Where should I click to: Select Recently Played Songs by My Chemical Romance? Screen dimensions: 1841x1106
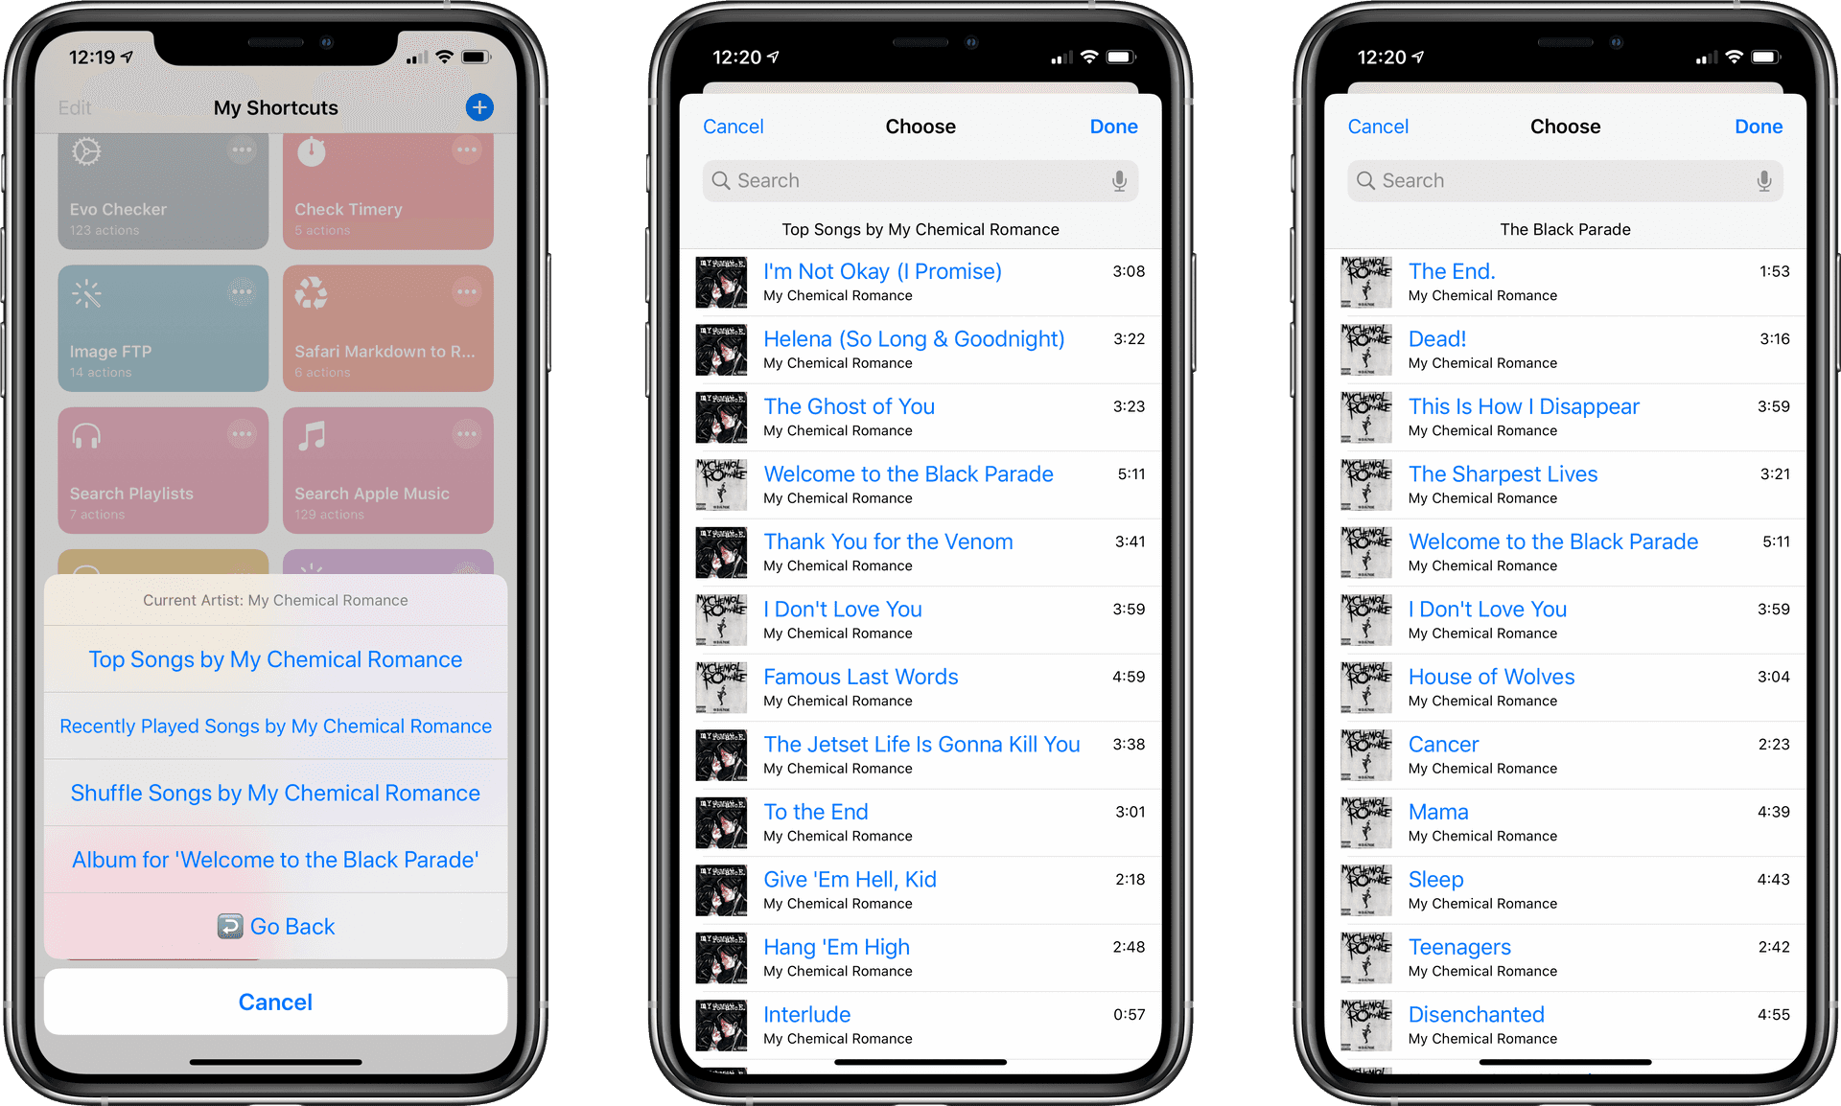click(x=277, y=726)
